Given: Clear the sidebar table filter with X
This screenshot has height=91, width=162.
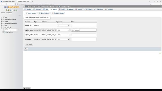Looking at the screenshot, I should coord(18,30).
